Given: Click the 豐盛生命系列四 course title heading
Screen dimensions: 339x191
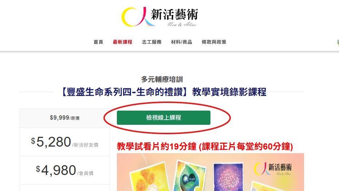Looking at the screenshot, I should pos(164,92).
